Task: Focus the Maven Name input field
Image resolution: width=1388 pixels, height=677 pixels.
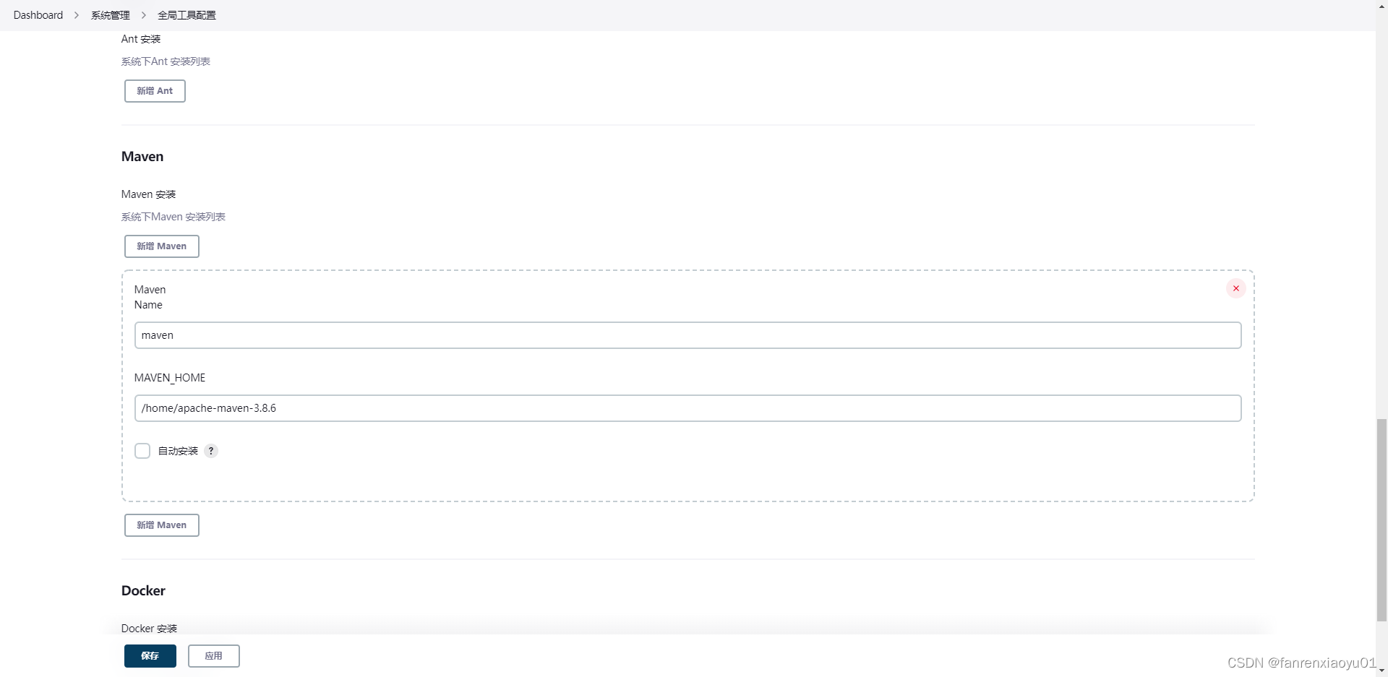Action: pos(687,335)
